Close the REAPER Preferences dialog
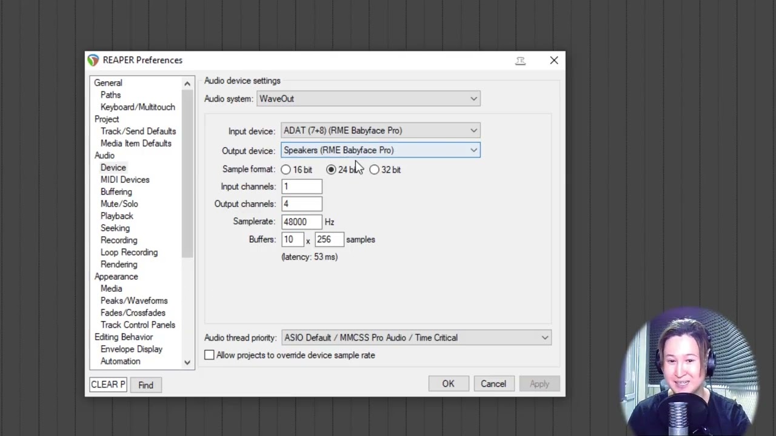 554,60
